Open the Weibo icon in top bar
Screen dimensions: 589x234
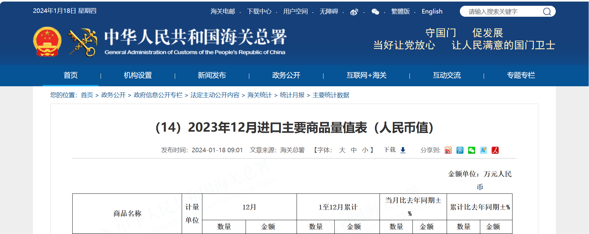tap(354, 12)
